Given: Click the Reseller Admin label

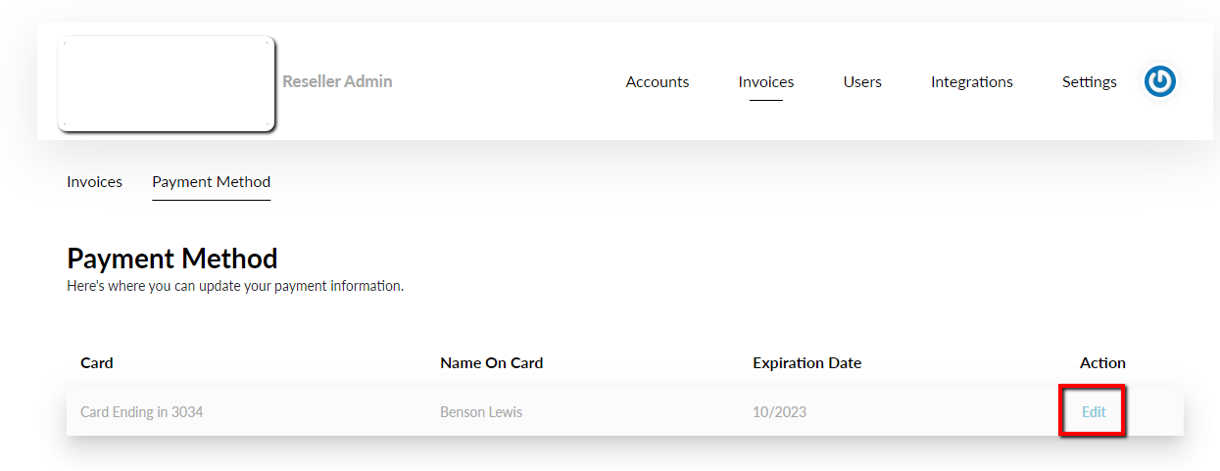Looking at the screenshot, I should click(x=337, y=81).
